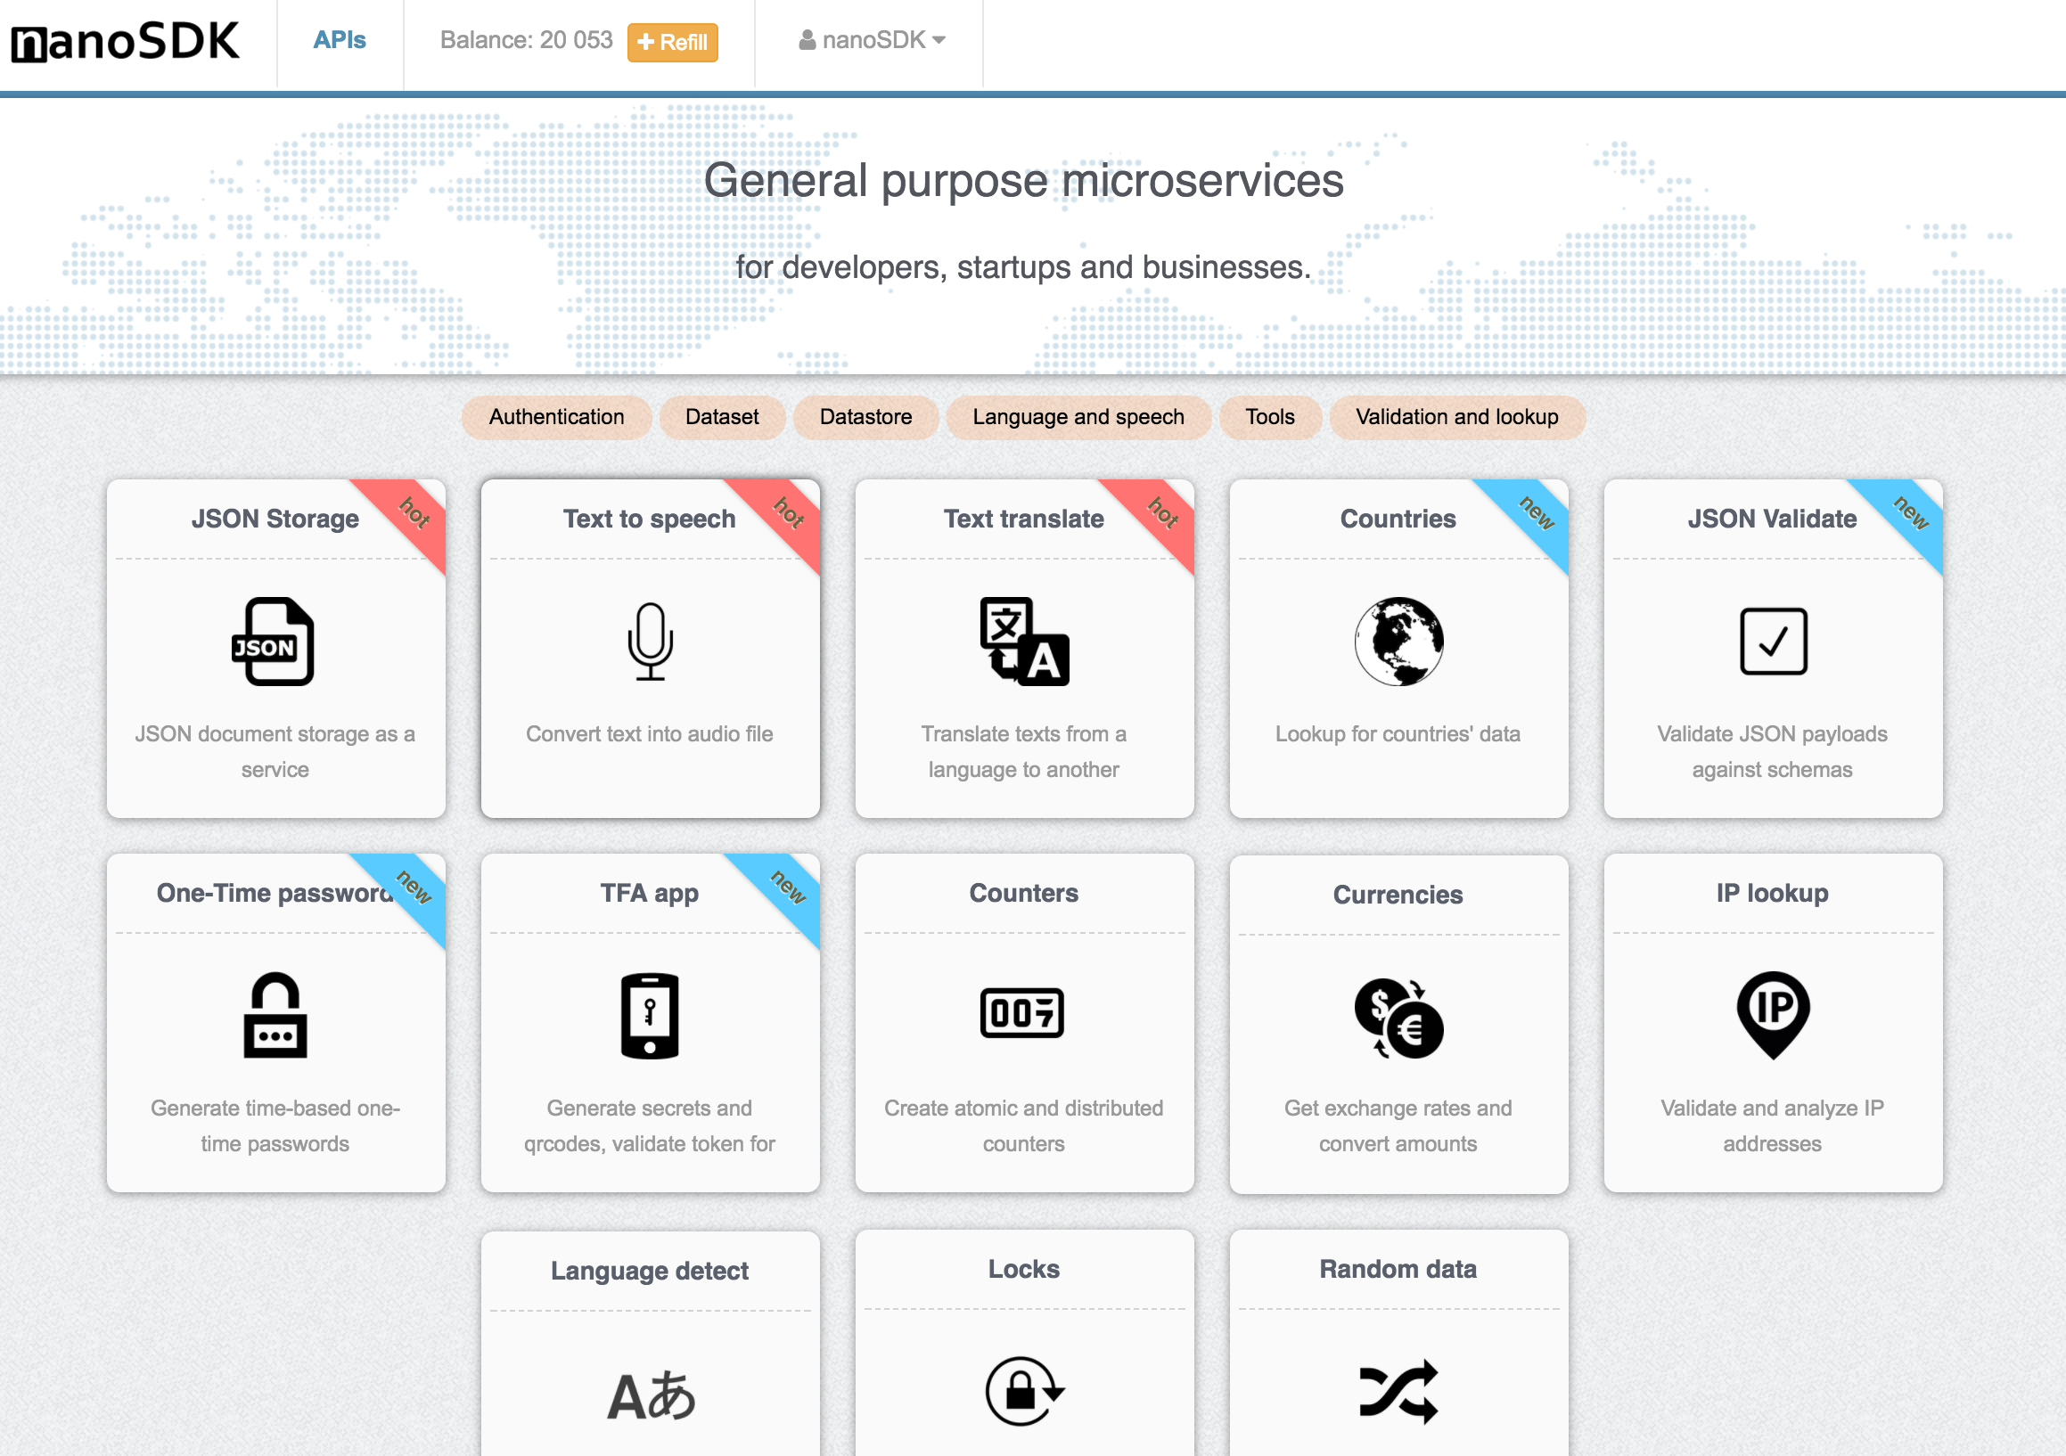The image size is (2066, 1456).
Task: Click the Currencies dollar euro icon
Action: coord(1398,1018)
